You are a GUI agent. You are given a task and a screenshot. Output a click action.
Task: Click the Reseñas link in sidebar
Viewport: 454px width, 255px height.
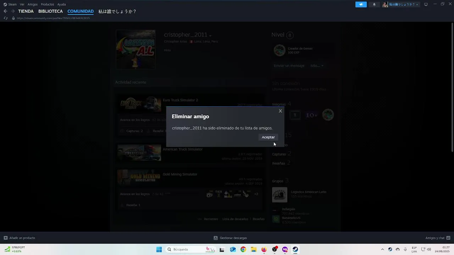point(278,163)
